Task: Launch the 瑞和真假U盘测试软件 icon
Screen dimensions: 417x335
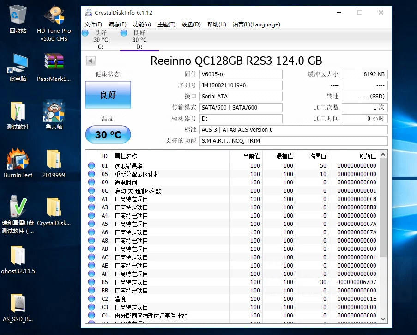Action: coord(18,215)
